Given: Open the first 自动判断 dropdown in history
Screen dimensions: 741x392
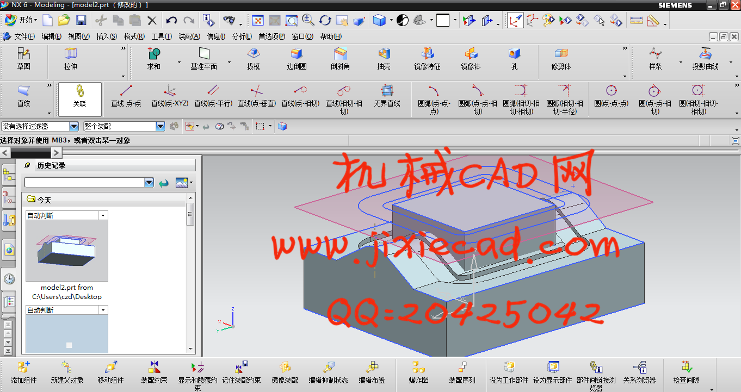Looking at the screenshot, I should [x=103, y=216].
